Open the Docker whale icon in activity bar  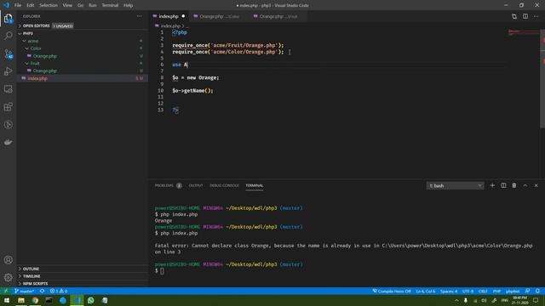pos(9,142)
